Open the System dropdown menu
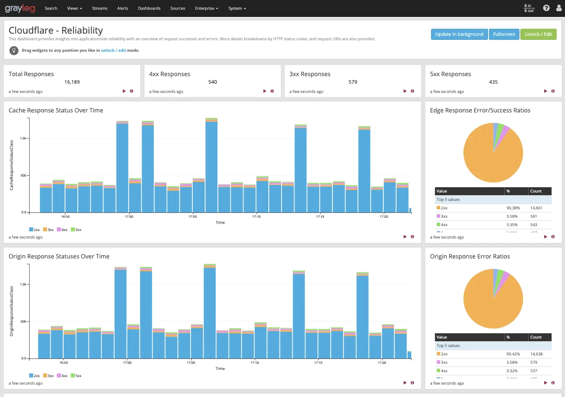Viewport: 565px width, 397px height. [x=237, y=8]
